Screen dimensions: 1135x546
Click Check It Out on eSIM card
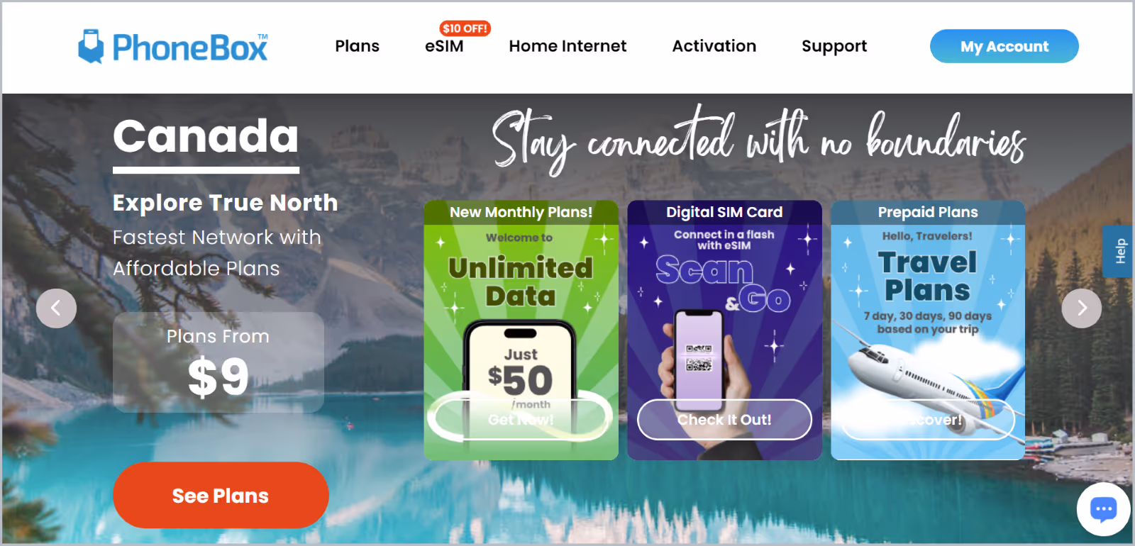tap(724, 419)
